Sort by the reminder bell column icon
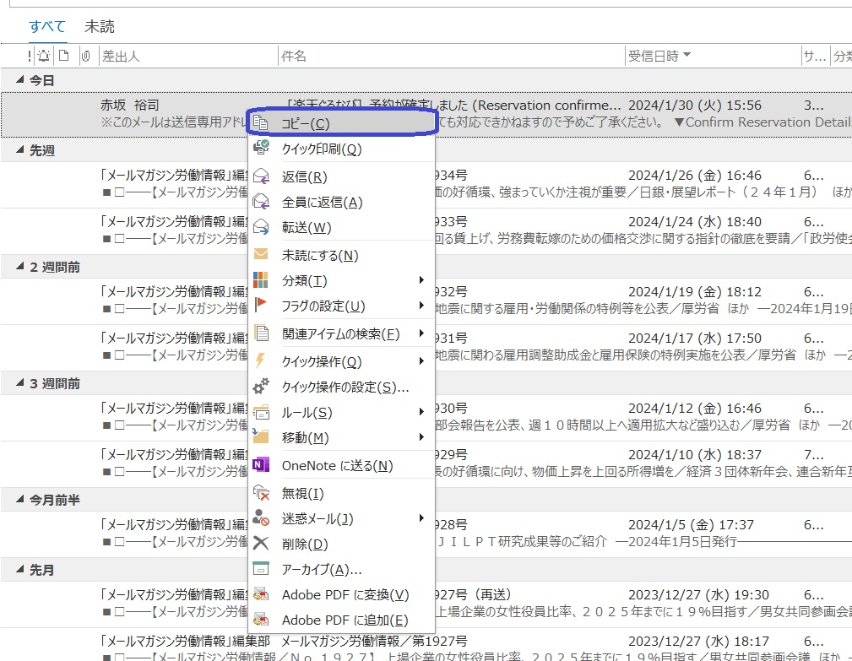 pyautogui.click(x=44, y=56)
